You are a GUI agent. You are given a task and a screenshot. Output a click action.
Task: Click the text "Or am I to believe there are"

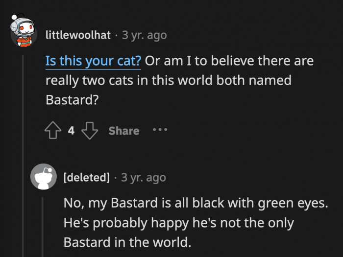[x=229, y=61]
